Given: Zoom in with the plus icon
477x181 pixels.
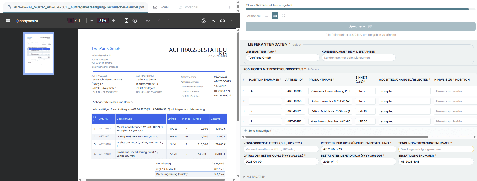Looking at the screenshot, I should [x=114, y=20].
